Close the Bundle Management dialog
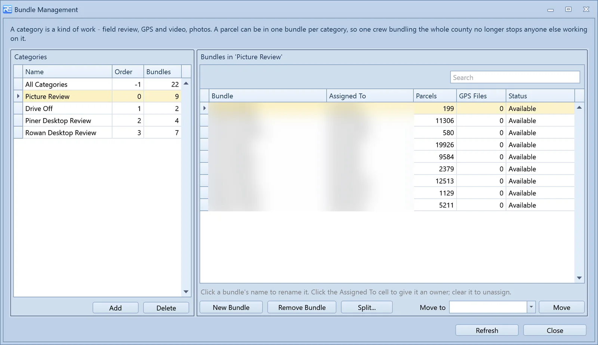Image resolution: width=598 pixels, height=345 pixels. 555,330
